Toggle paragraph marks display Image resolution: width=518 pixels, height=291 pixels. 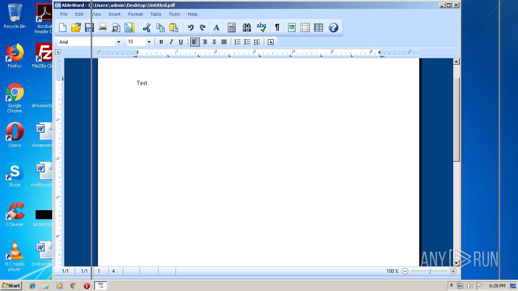coord(277,27)
